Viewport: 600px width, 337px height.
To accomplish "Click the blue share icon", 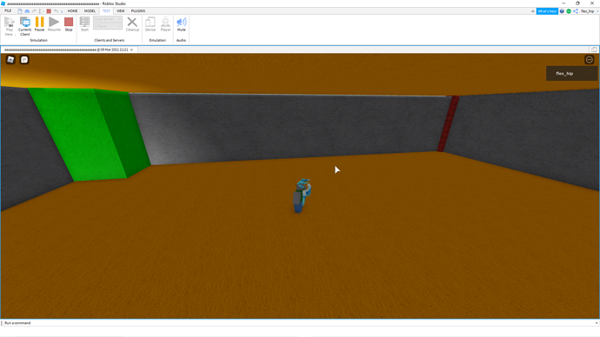I will pyautogui.click(x=576, y=11).
